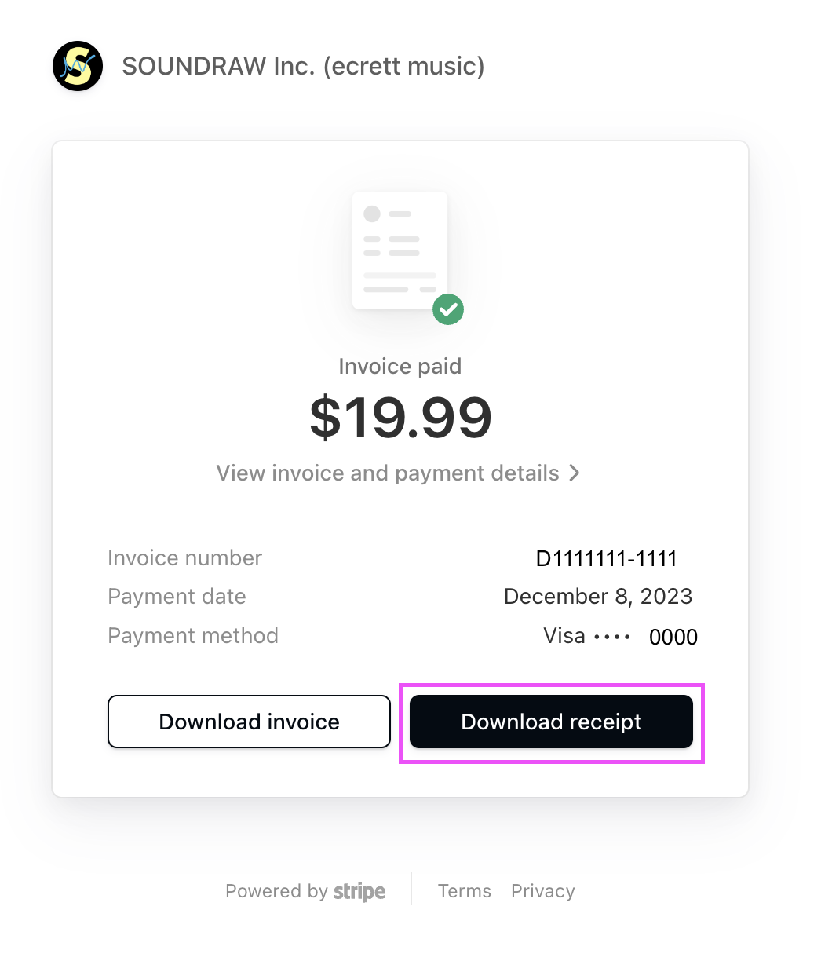Click the $19.99 amount
This screenshot has width=832, height=961.
click(x=400, y=417)
